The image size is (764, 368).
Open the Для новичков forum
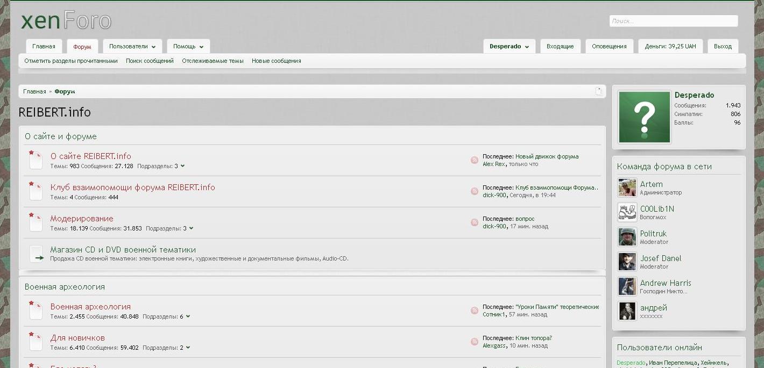point(77,338)
